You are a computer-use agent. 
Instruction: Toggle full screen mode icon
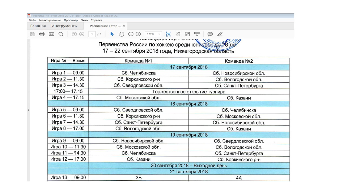(187, 34)
